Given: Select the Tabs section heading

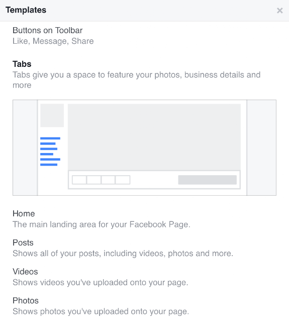Looking at the screenshot, I should (22, 64).
